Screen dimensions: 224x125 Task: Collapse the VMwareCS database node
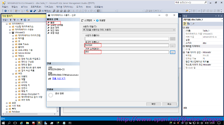click(x=10, y=33)
